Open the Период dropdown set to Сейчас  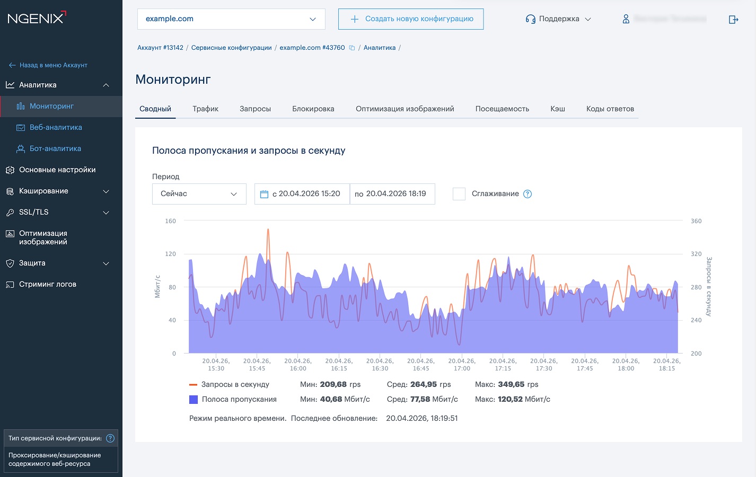pos(199,194)
